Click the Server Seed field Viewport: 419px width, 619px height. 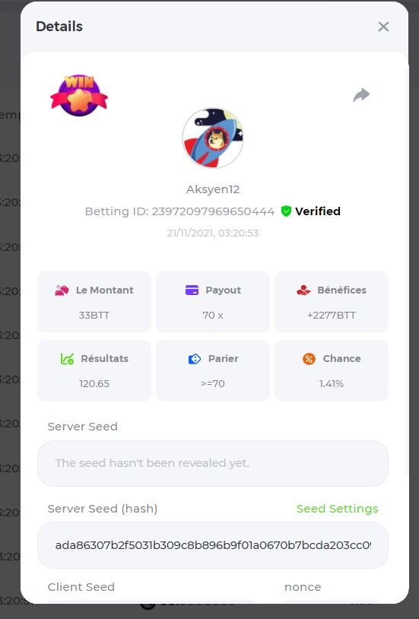(213, 463)
